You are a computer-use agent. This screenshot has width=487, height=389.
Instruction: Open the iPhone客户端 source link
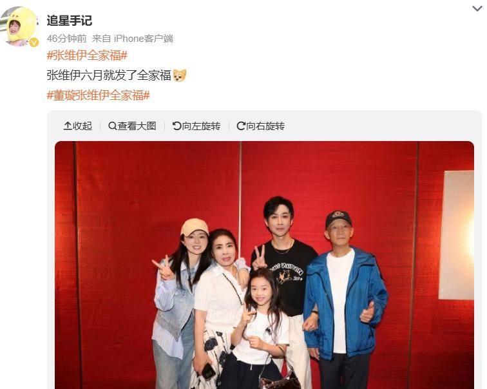pyautogui.click(x=144, y=39)
